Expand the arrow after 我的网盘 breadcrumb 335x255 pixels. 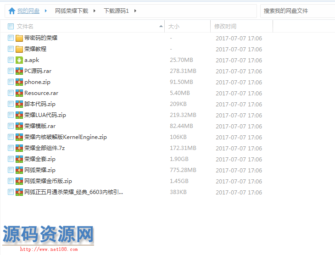(x=45, y=11)
